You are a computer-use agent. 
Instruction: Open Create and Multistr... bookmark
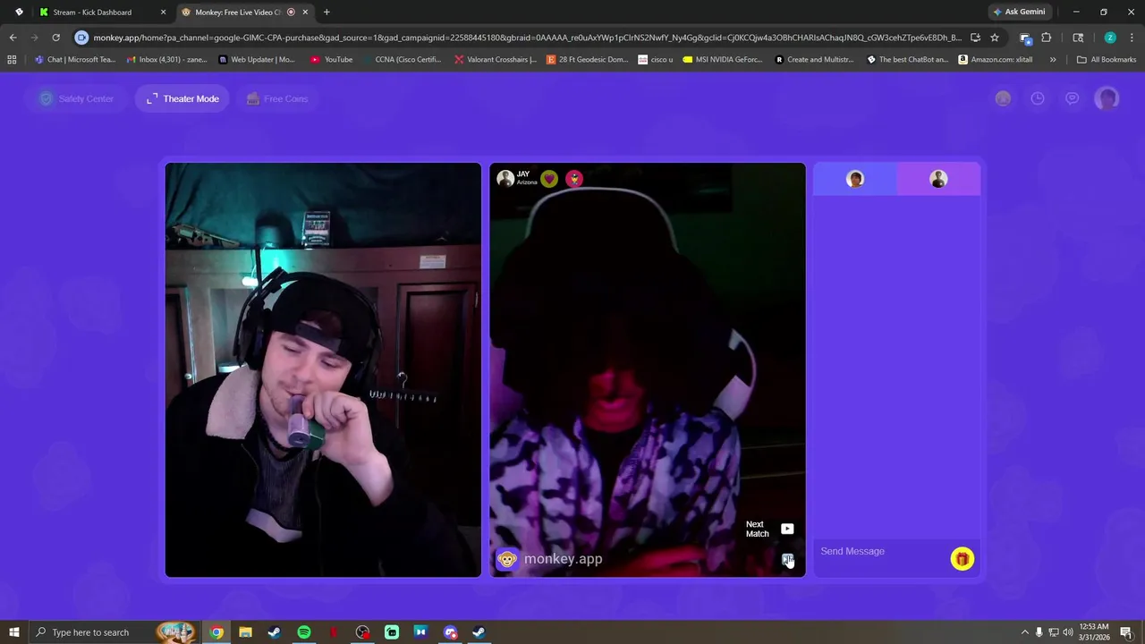point(815,60)
